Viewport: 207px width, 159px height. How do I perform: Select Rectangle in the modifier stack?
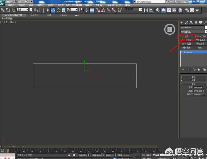click(x=188, y=52)
